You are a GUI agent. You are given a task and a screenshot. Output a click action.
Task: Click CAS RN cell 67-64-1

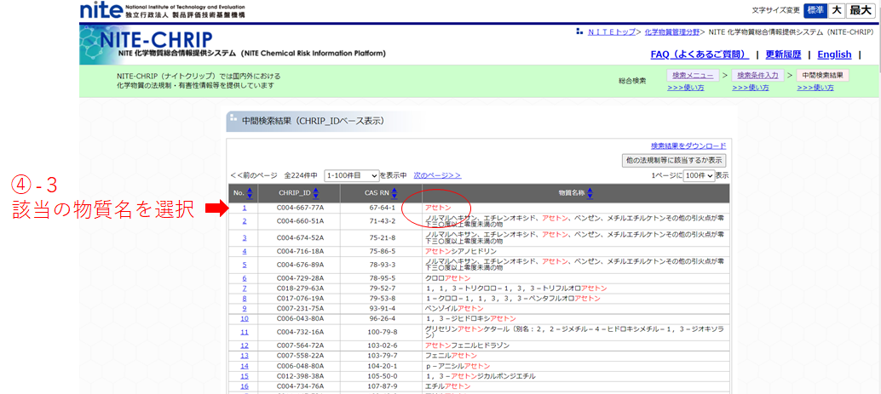(x=382, y=208)
